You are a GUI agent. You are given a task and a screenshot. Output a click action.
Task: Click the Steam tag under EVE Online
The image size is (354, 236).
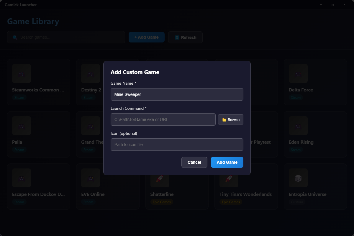point(88,202)
